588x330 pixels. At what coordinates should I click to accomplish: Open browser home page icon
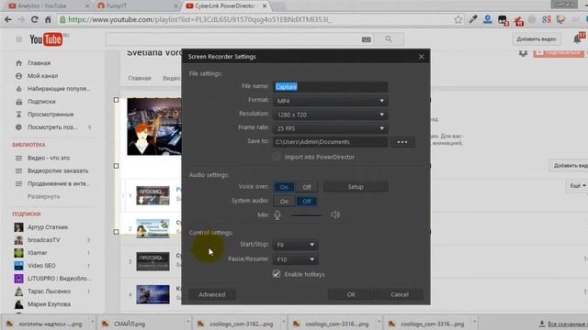[x=48, y=19]
